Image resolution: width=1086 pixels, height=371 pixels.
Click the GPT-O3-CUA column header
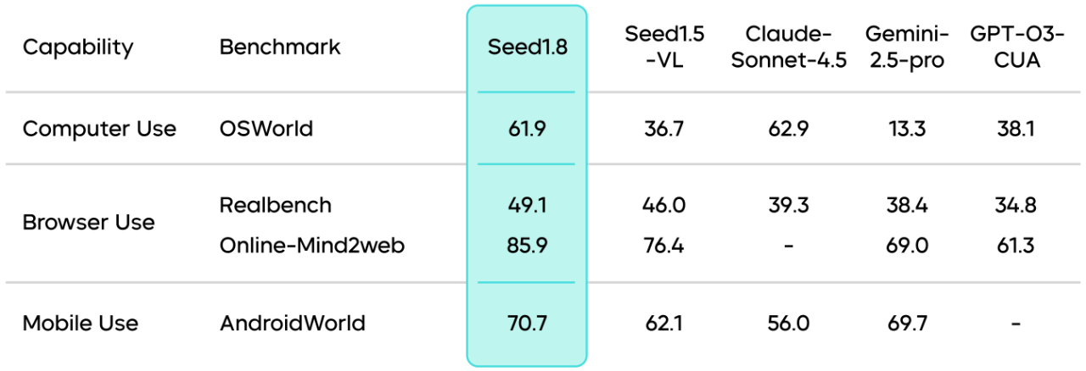pyautogui.click(x=1016, y=47)
